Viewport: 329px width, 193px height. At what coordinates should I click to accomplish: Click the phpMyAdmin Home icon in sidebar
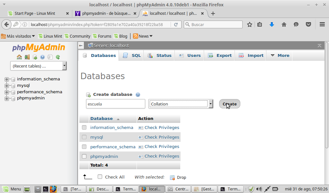pos(19,57)
